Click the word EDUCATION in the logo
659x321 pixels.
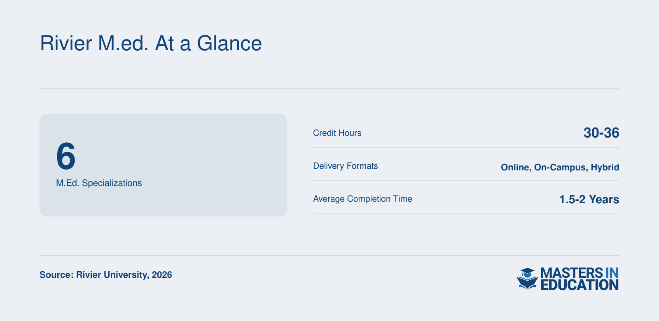click(580, 285)
